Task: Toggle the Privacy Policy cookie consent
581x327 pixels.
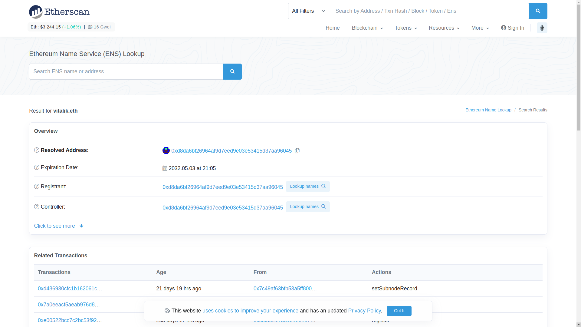Action: click(399, 311)
